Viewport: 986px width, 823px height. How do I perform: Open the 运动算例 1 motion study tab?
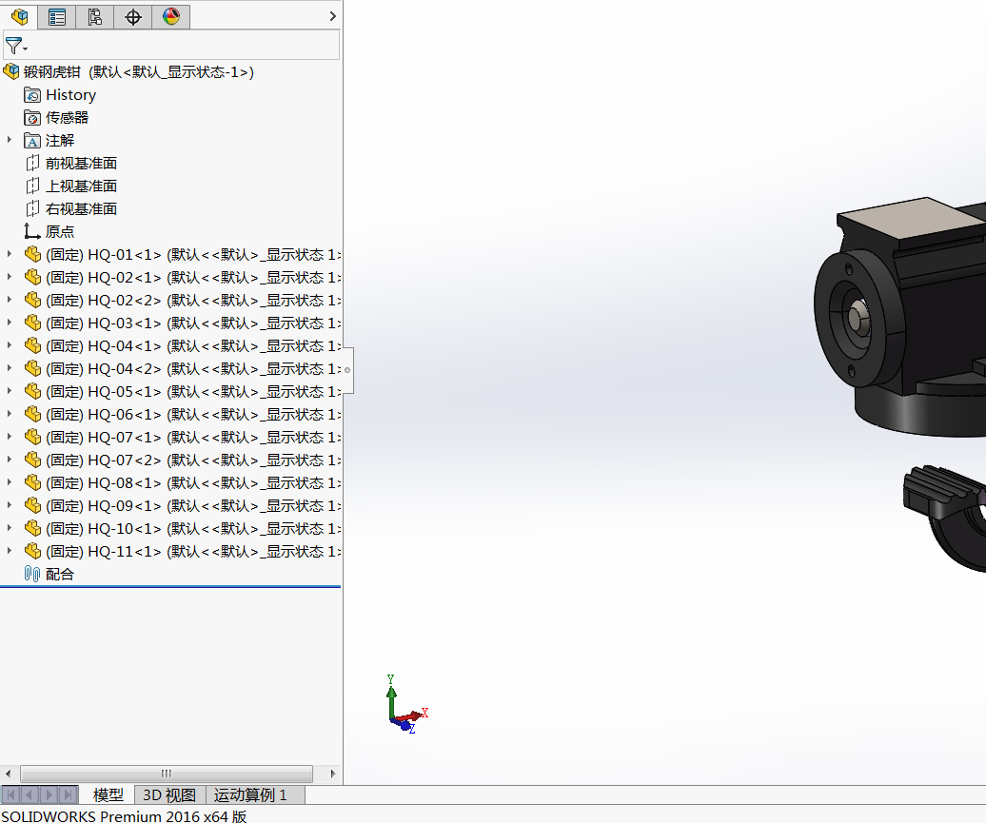coord(255,795)
